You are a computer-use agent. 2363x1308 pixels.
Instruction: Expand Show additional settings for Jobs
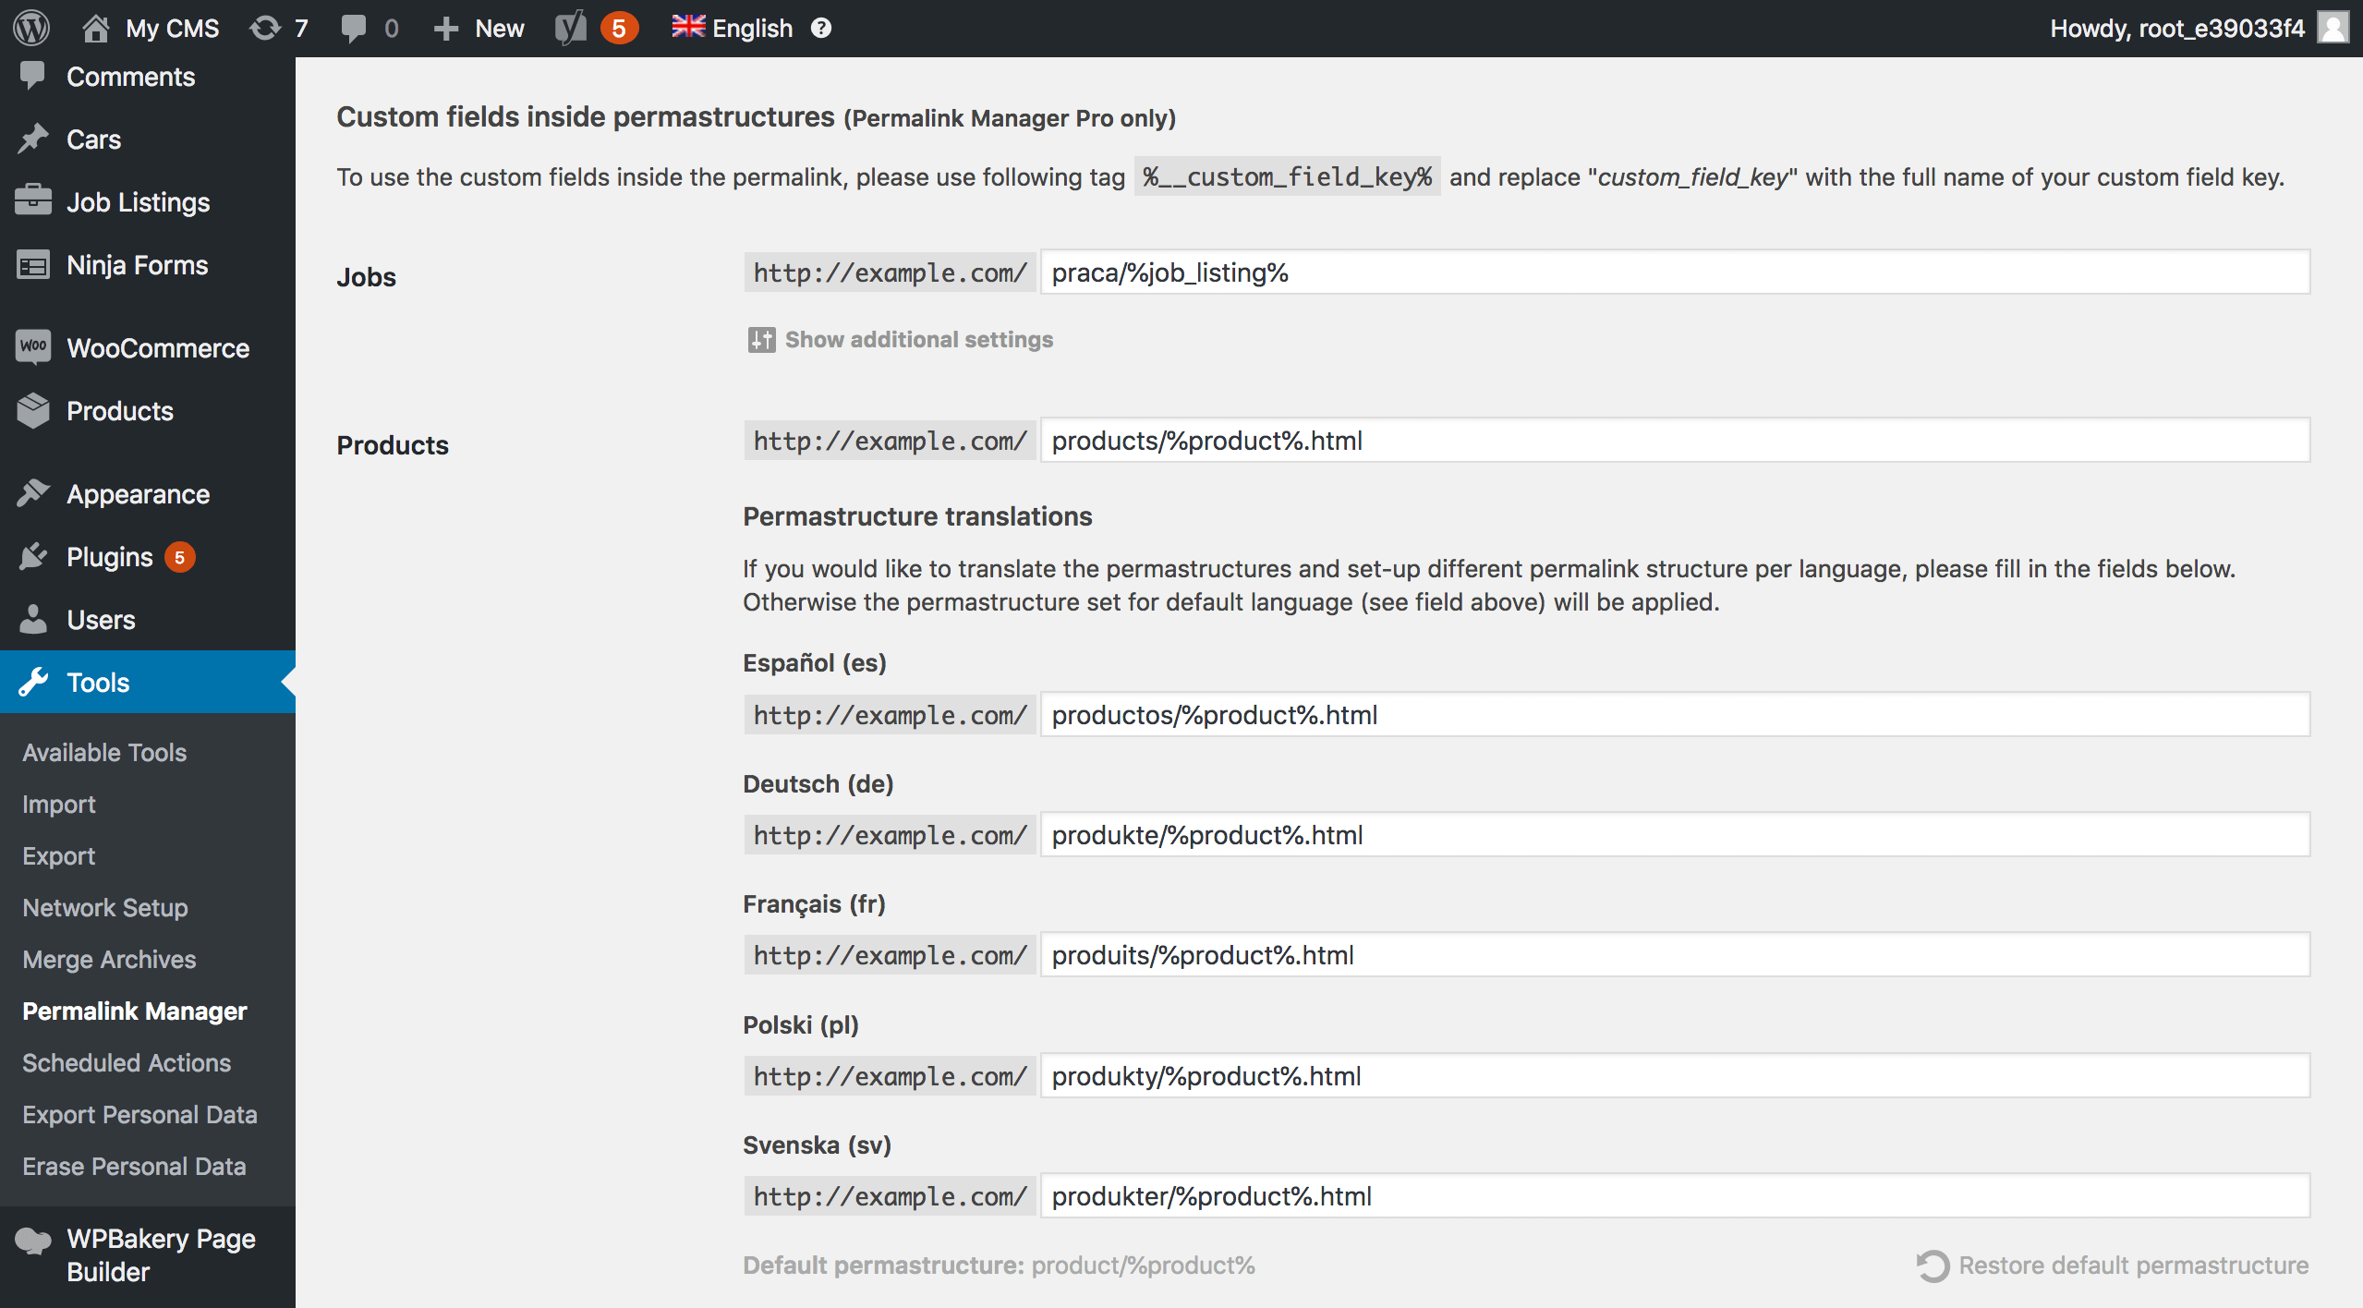pos(917,340)
